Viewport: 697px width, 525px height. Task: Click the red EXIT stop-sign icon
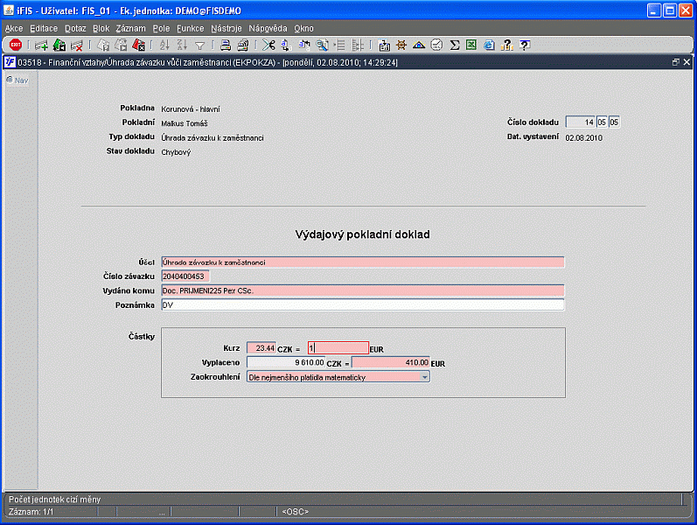point(16,45)
